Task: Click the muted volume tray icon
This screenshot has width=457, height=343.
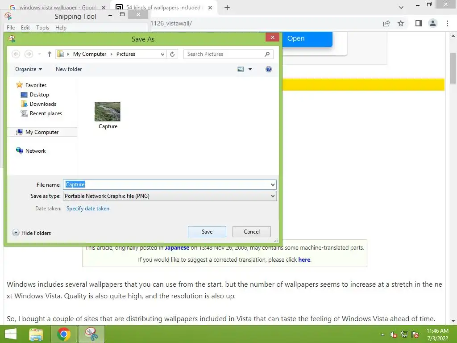Action: click(394, 335)
